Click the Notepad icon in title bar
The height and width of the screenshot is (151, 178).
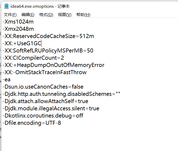tap(6, 6)
